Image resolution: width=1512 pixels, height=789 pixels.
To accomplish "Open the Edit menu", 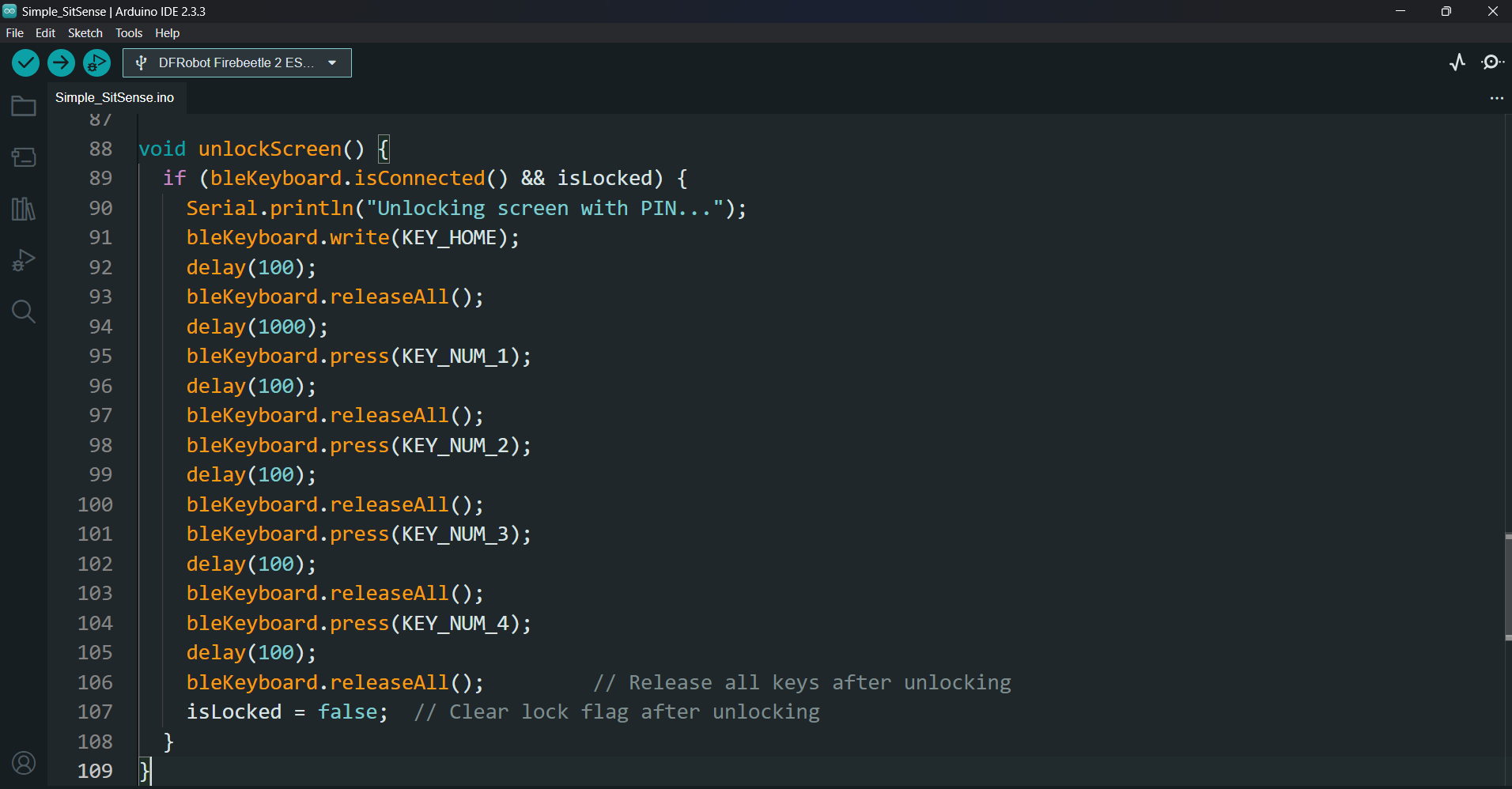I will point(45,33).
